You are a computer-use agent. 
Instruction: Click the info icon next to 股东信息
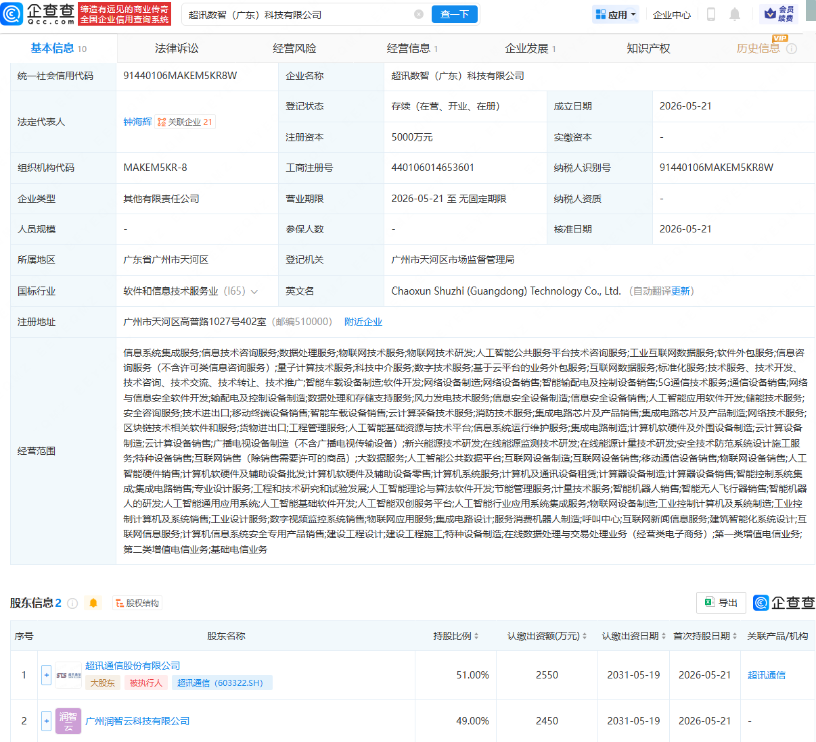click(72, 603)
